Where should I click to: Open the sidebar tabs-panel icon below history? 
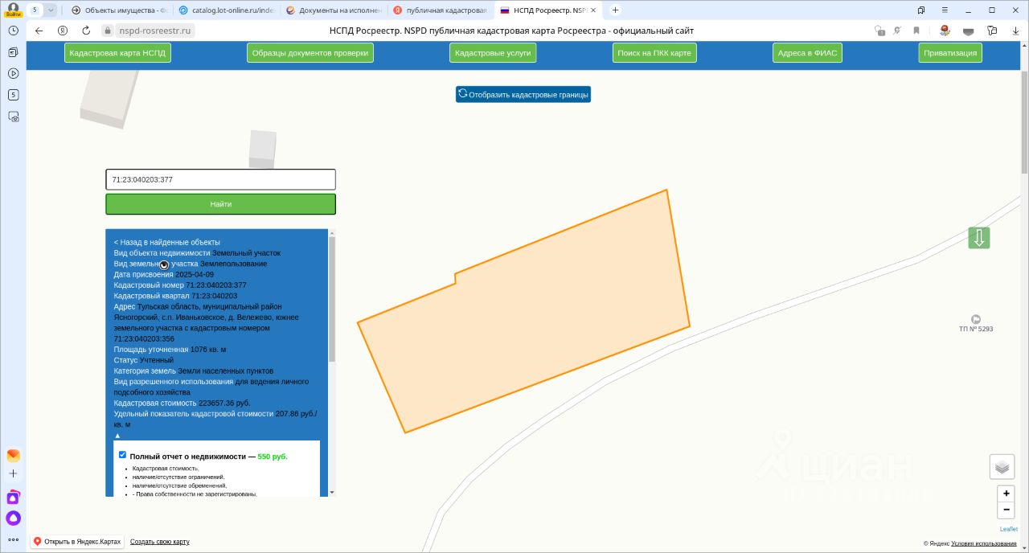(x=13, y=51)
